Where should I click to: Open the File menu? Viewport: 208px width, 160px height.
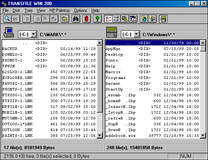pos(5,10)
